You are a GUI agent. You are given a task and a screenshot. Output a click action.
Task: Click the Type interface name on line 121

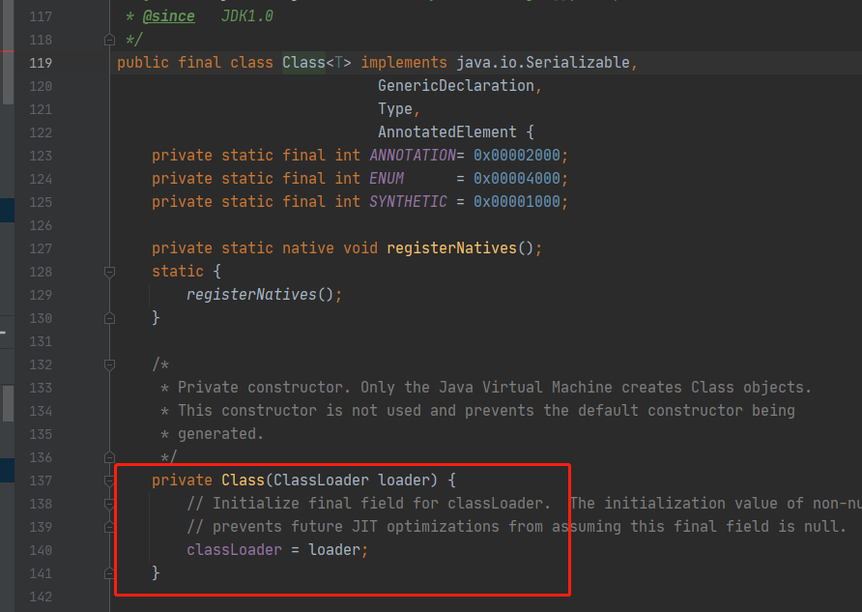coord(395,109)
